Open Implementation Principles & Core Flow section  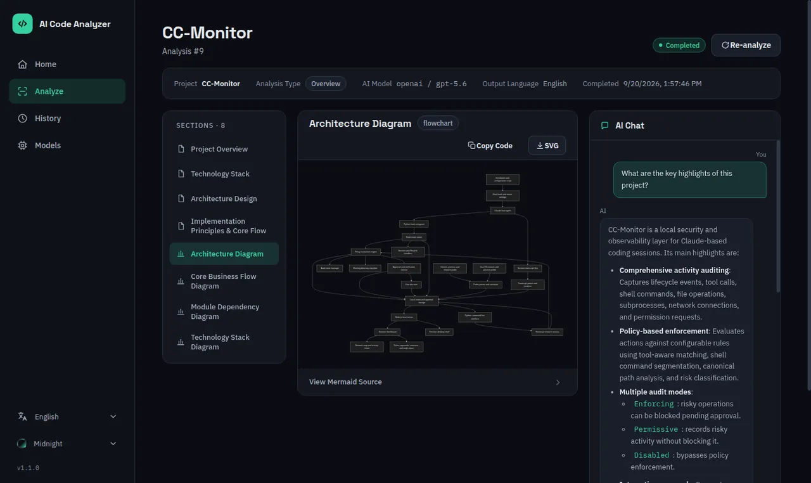pos(224,226)
